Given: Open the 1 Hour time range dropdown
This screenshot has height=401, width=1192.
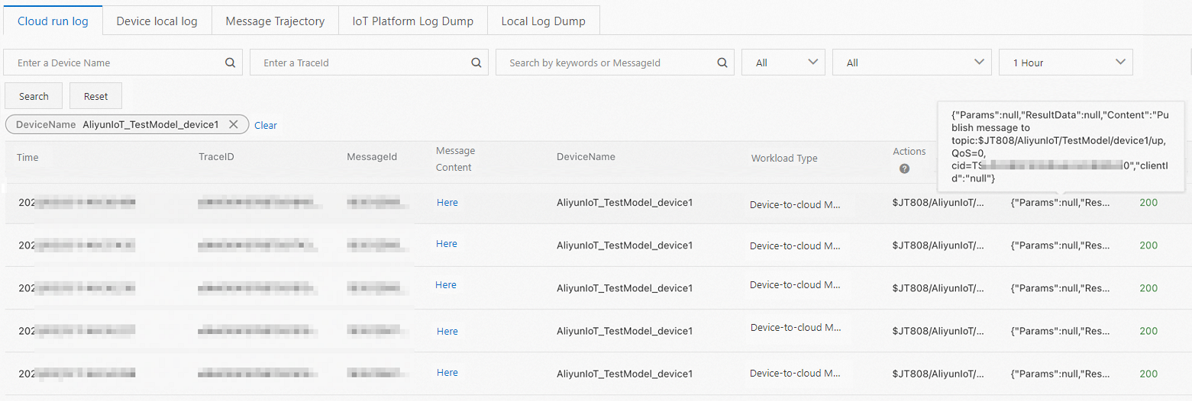Looking at the screenshot, I should click(1065, 63).
